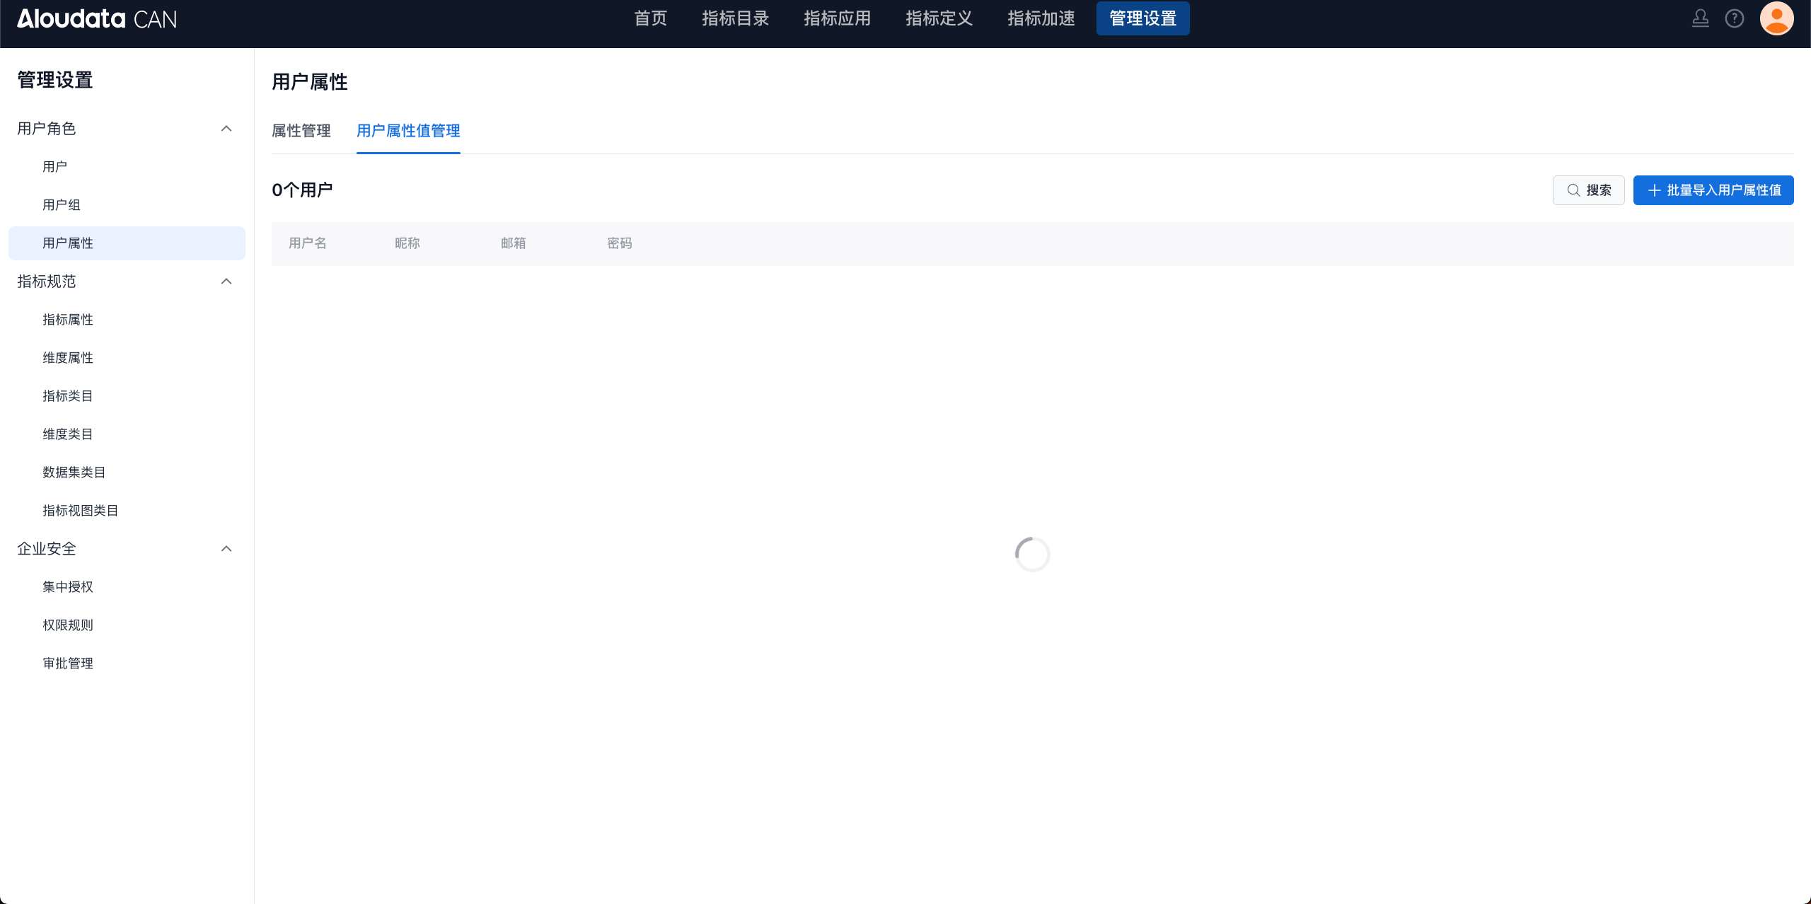Switch to the 属性管理 tab
This screenshot has width=1811, height=904.
click(301, 131)
